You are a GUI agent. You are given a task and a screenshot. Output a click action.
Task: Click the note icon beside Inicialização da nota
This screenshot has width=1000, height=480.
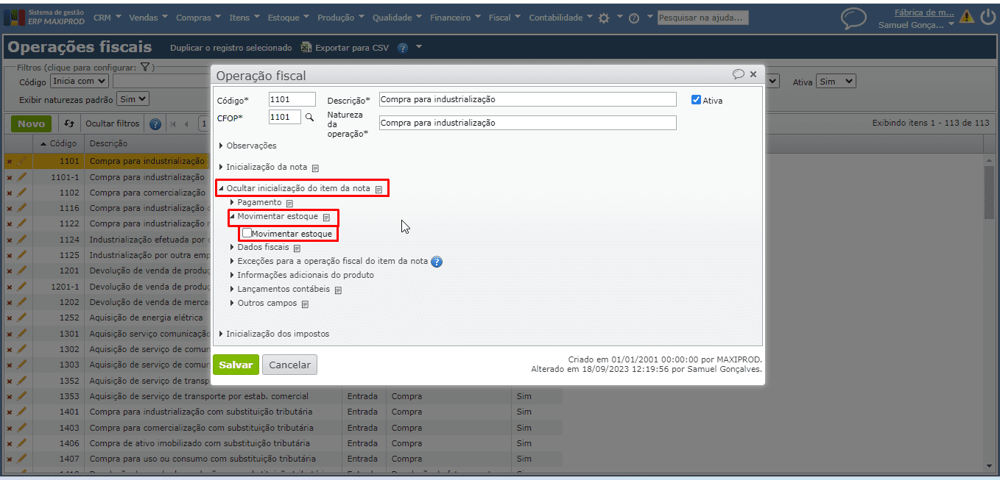315,168
